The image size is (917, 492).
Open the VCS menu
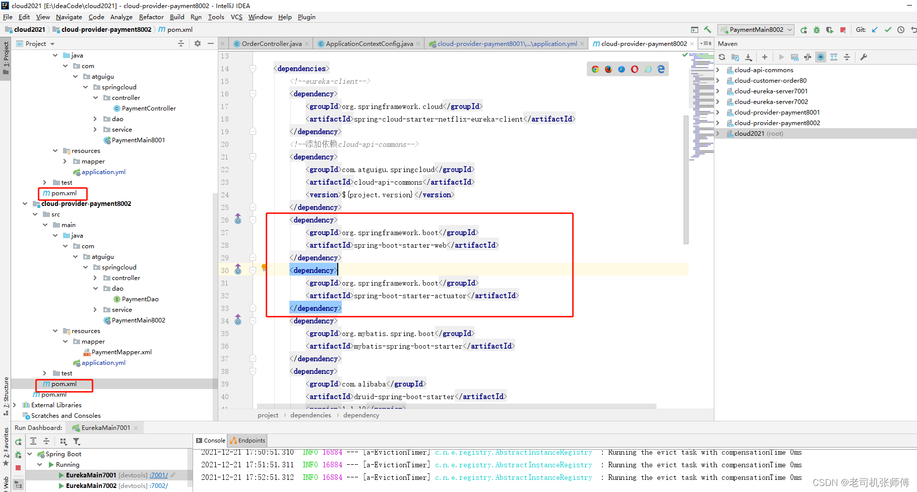pos(236,17)
